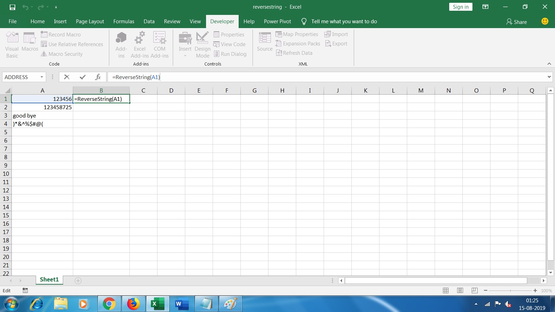Click the Export icon in XML group
The width and height of the screenshot is (555, 312).
click(328, 43)
